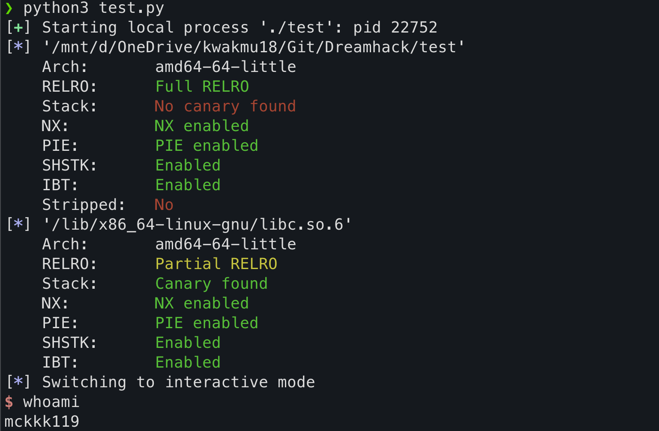Click 'Switching to interactive mode' text

coord(179,382)
